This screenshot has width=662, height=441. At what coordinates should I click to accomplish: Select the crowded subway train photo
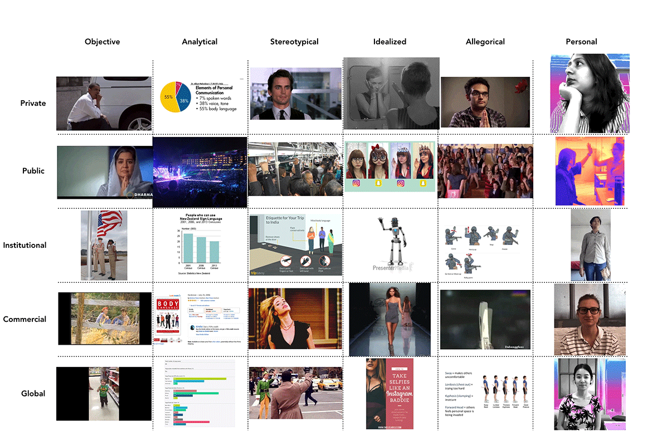click(x=295, y=169)
